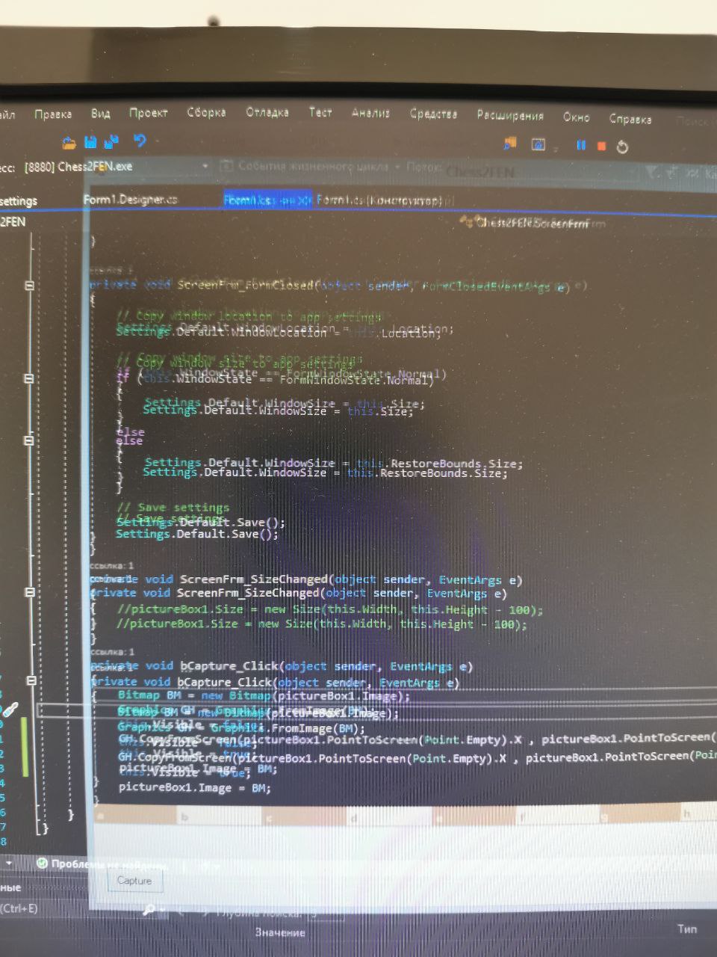Click the Тип column header
717x957 pixels.
click(687, 929)
